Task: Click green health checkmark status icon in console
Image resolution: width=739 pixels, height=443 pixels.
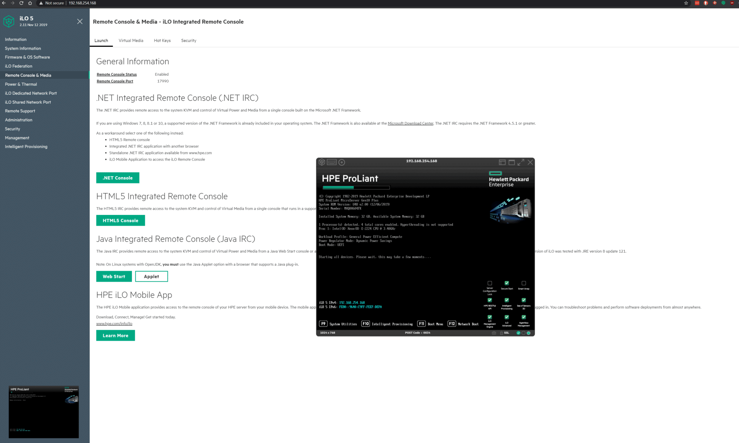Action: click(x=518, y=333)
